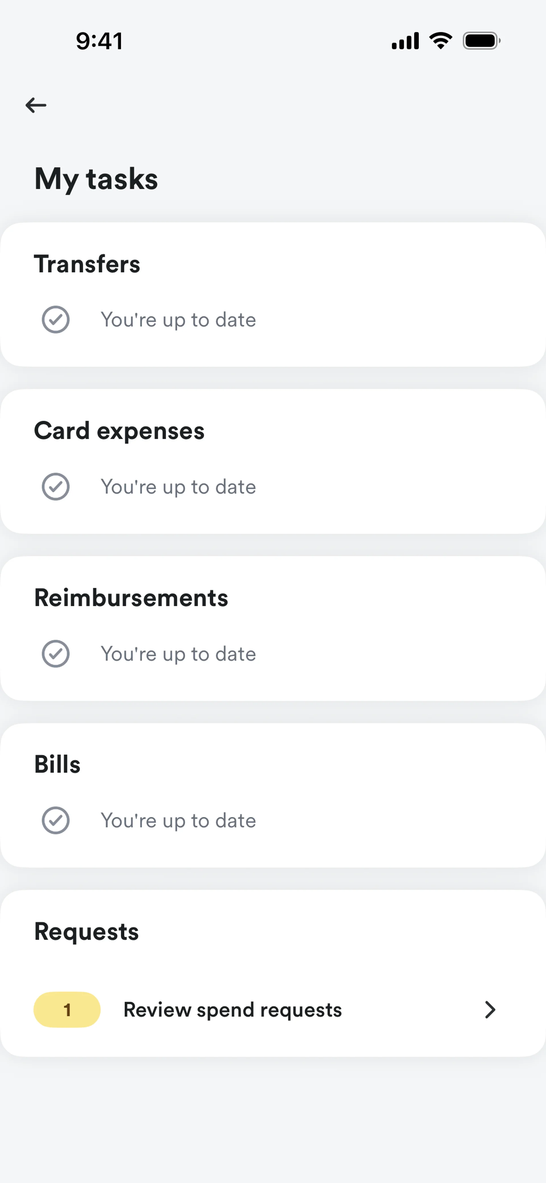This screenshot has height=1183, width=546.
Task: Tap the Card expenses section heading
Action: point(119,431)
